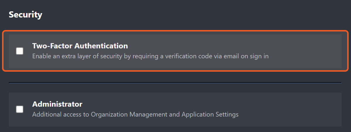
Task: Click the divider line between options
Action: click(175, 83)
